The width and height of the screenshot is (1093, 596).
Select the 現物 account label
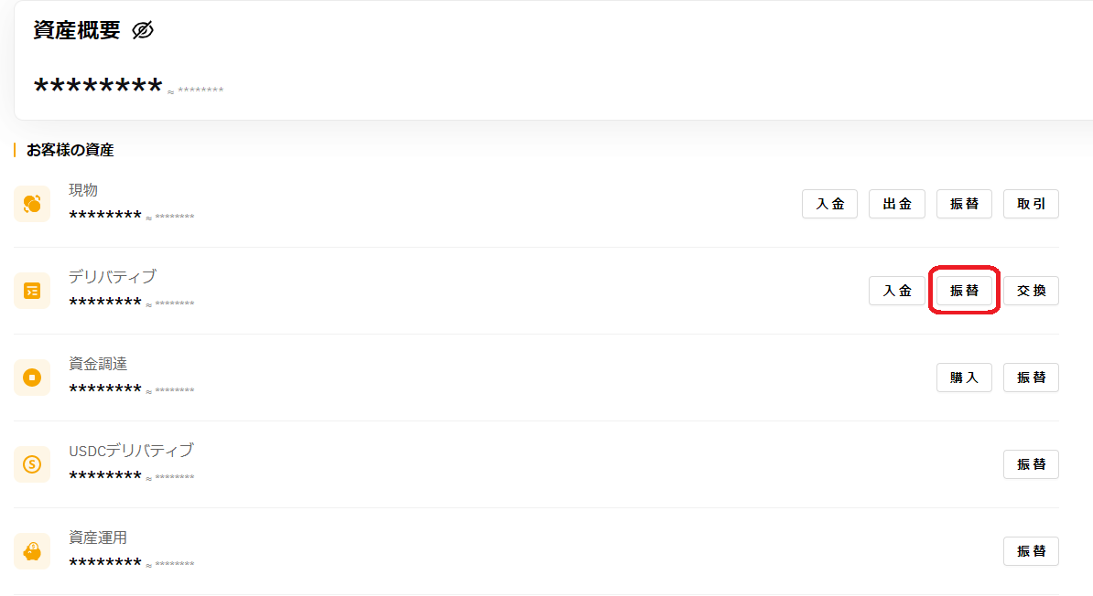tap(83, 190)
